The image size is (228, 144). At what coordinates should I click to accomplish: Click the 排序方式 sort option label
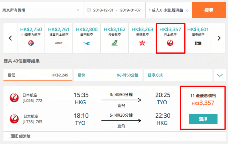(x=155, y=75)
